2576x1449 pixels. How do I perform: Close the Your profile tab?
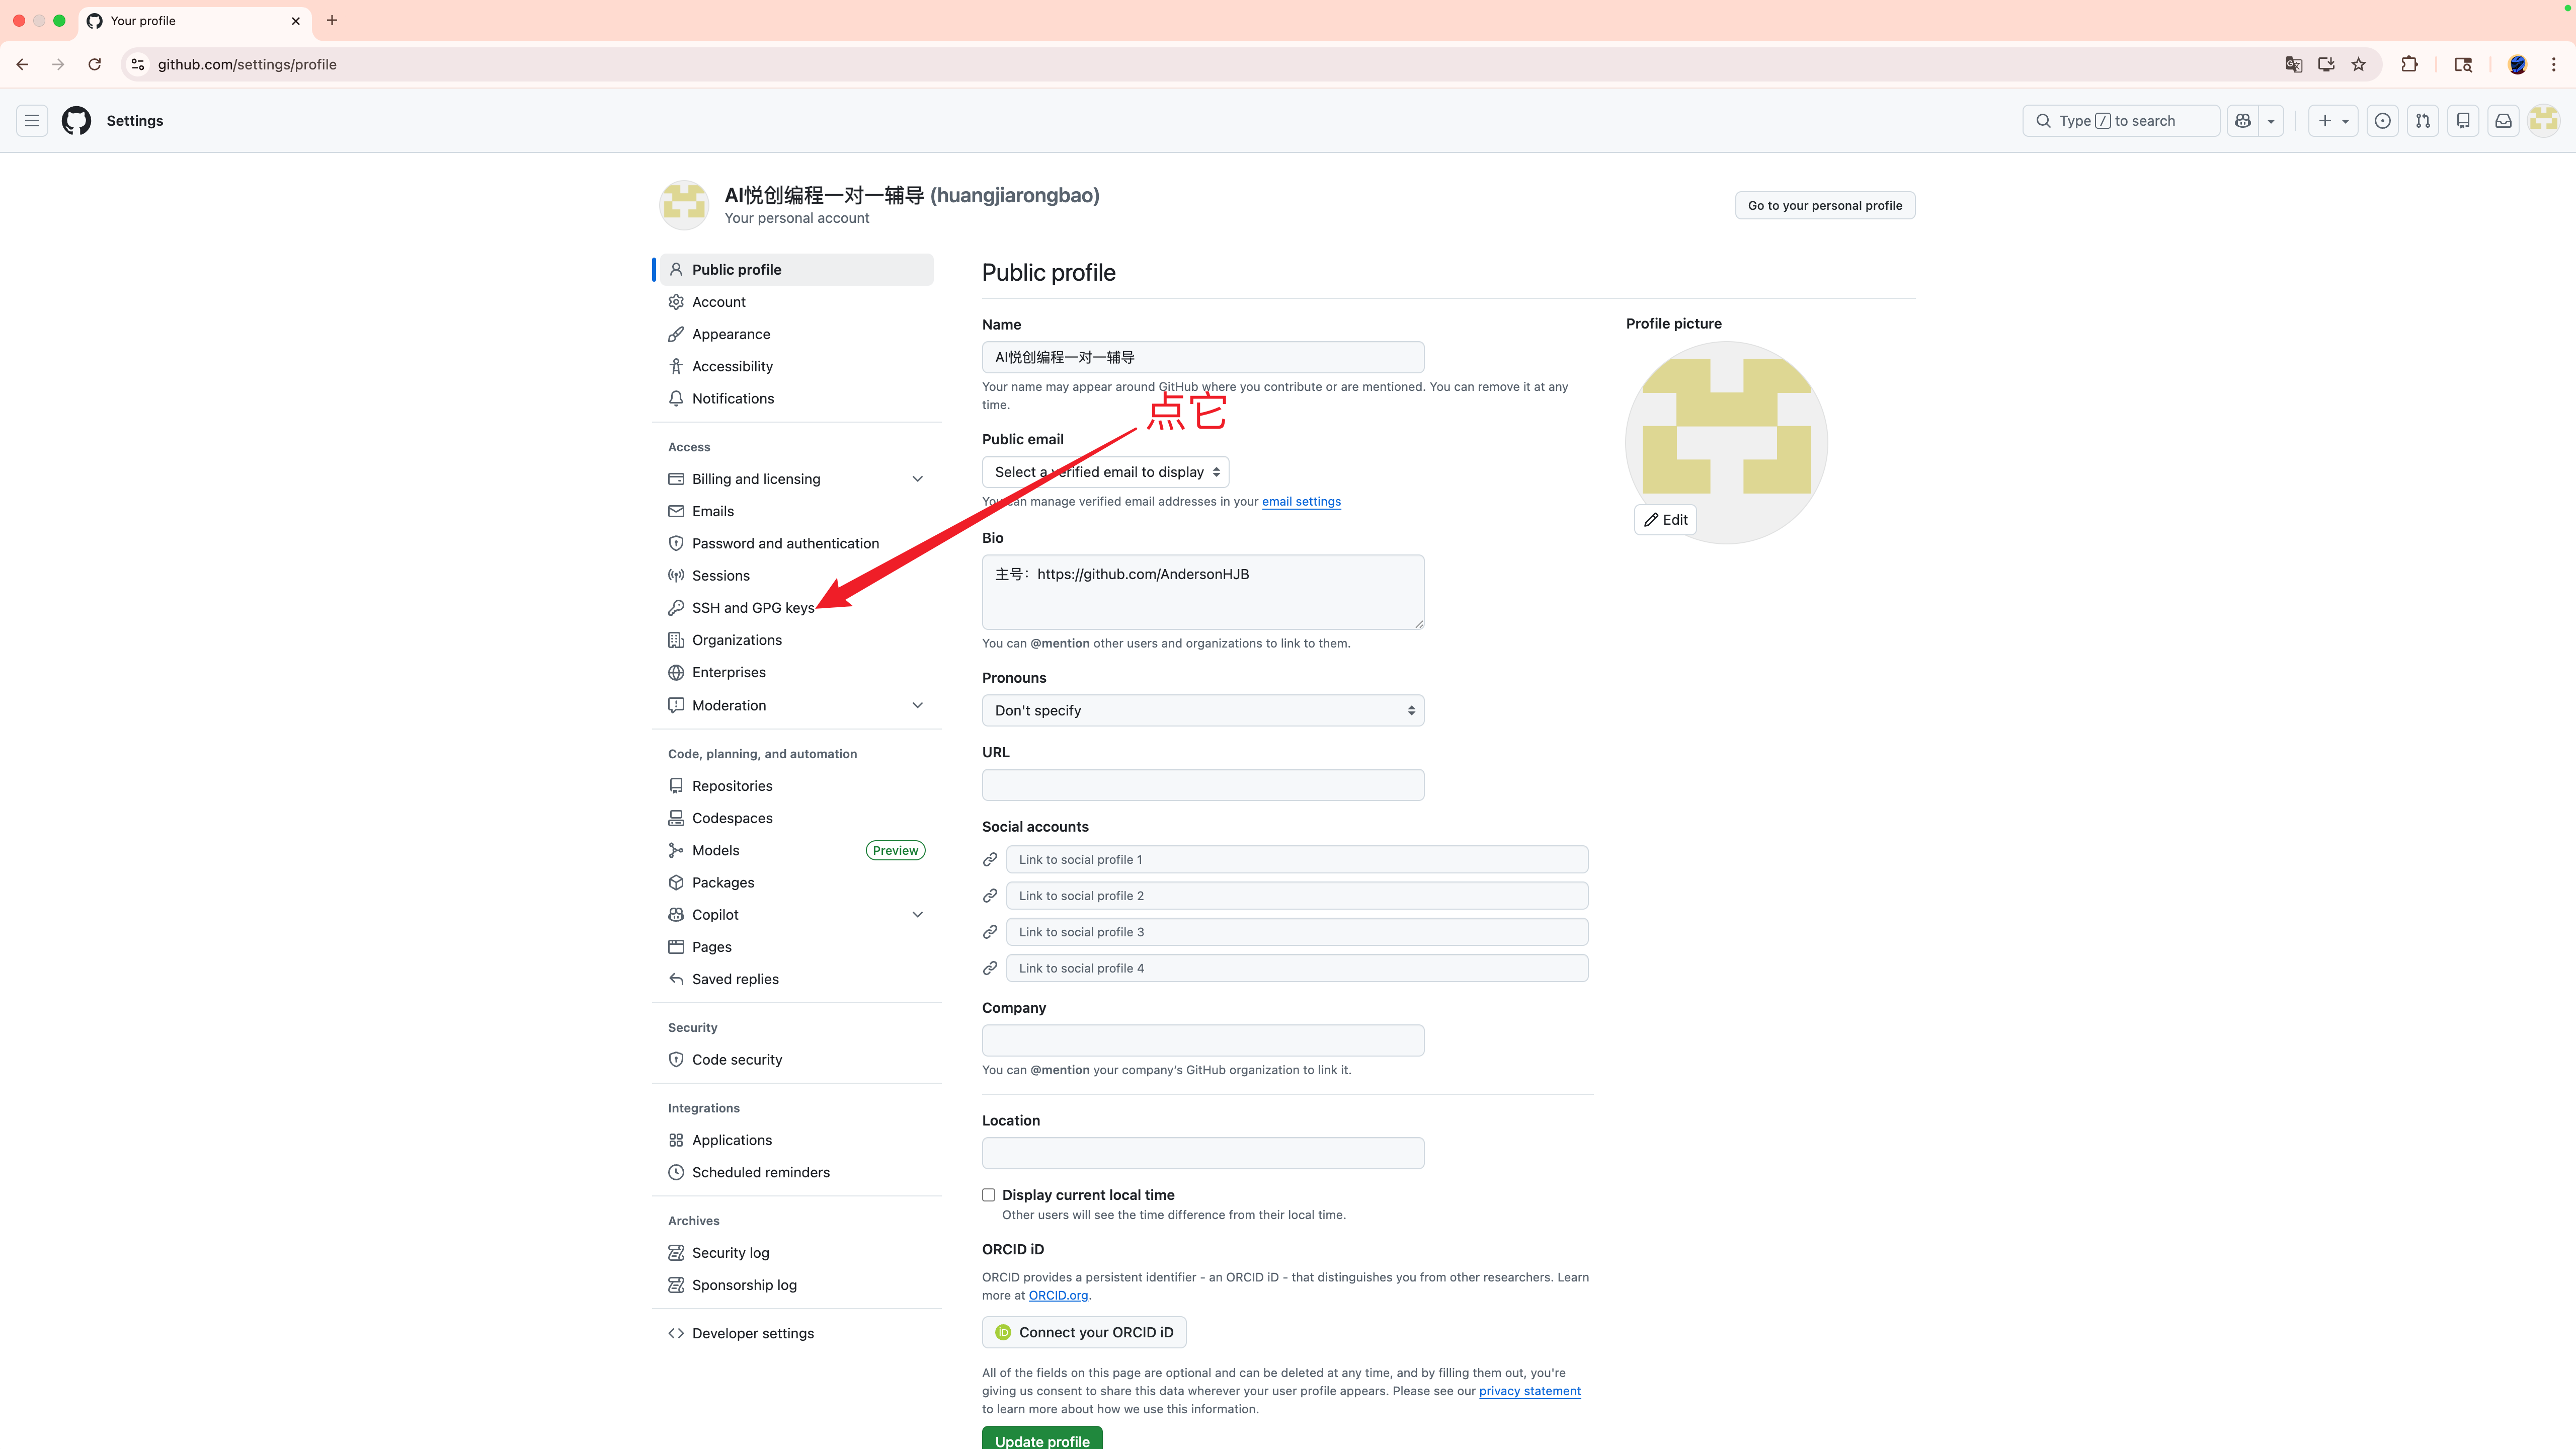296,21
